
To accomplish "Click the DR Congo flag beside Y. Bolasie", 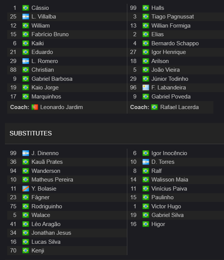I will 26,189.
